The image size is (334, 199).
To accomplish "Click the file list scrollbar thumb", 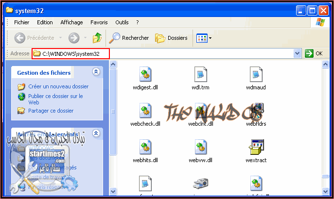I will tap(325, 176).
